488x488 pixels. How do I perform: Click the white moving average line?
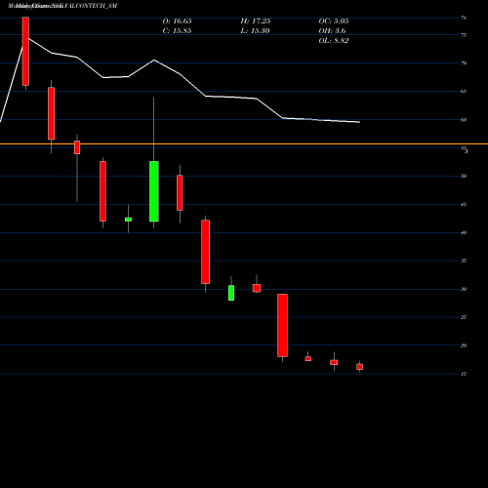pyautogui.click(x=180, y=74)
